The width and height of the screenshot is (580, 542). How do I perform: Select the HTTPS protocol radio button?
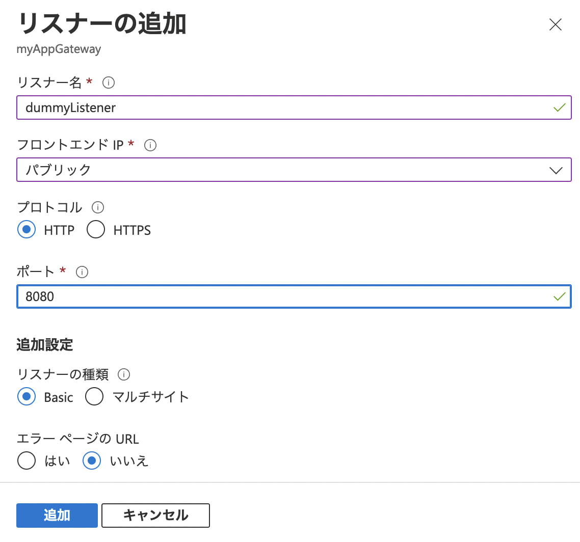tap(96, 230)
